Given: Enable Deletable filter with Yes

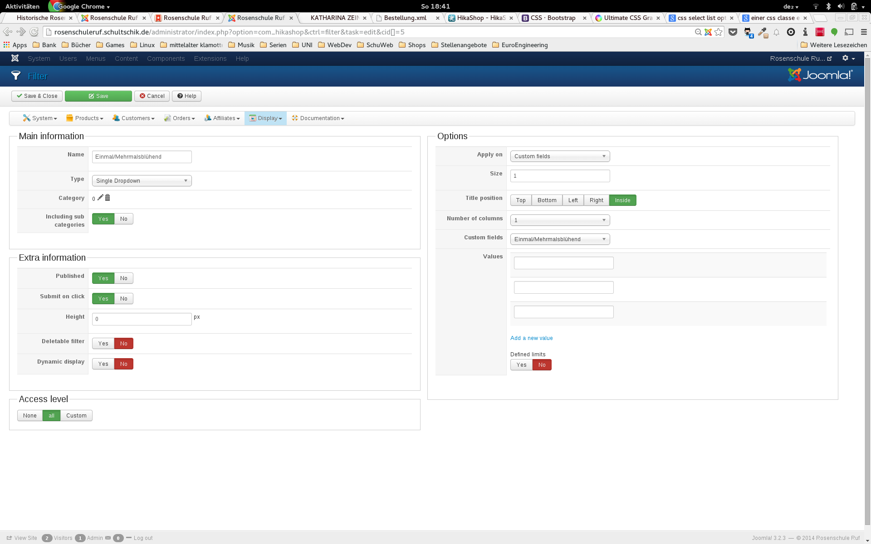Looking at the screenshot, I should click(103, 344).
